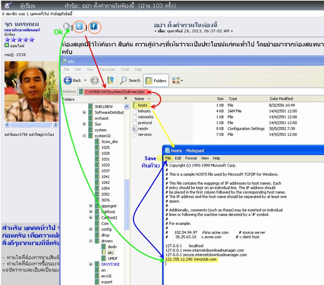Screen dimensions: 324x285
Task: Click the avatar scroll left arrow
Action: click(7, 125)
